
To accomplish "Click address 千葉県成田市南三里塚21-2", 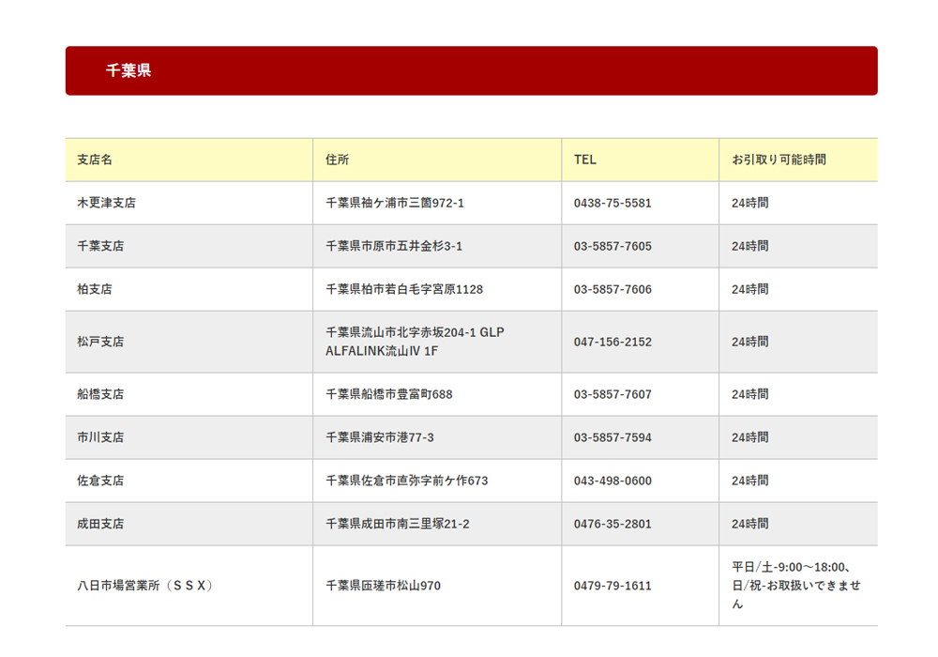I will point(398,524).
